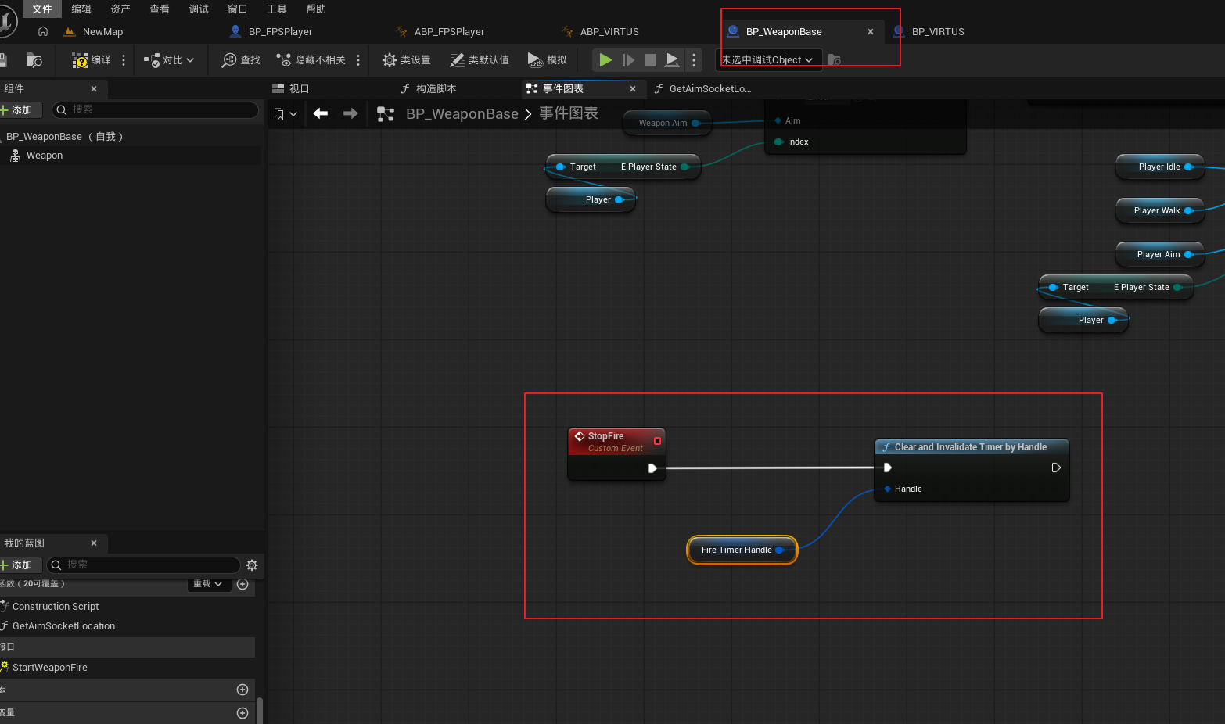Select BP_WeaponBase (自我) in components tree
Image resolution: width=1225 pixels, height=724 pixels.
(x=64, y=137)
